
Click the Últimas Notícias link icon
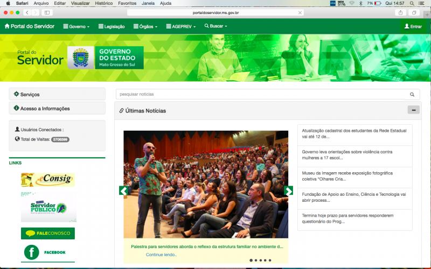point(121,111)
